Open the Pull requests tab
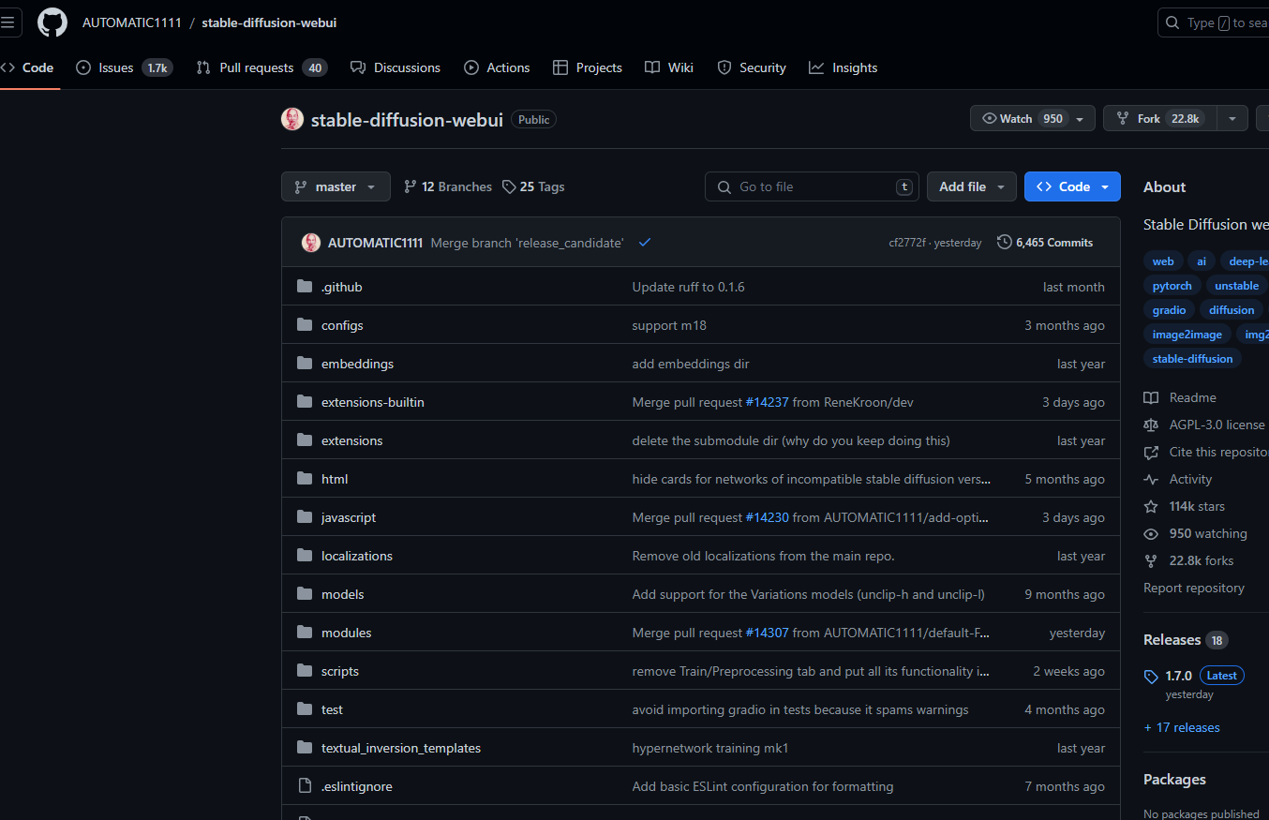Screen dimensions: 1269x820 point(261,67)
